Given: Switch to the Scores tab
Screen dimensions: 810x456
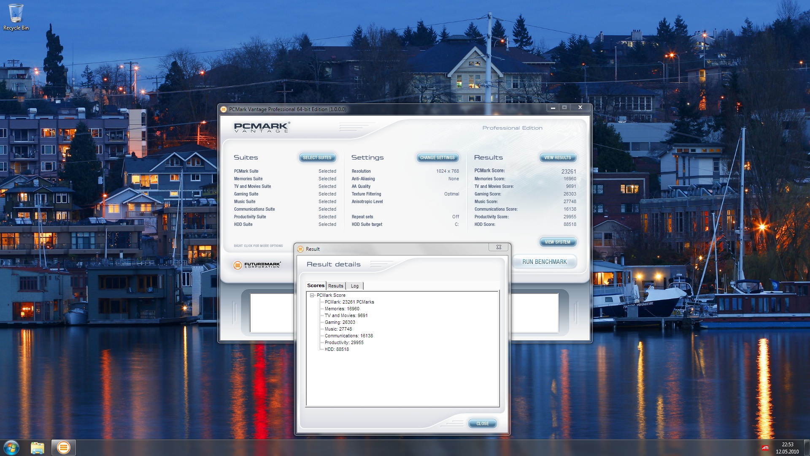Looking at the screenshot, I should point(316,286).
